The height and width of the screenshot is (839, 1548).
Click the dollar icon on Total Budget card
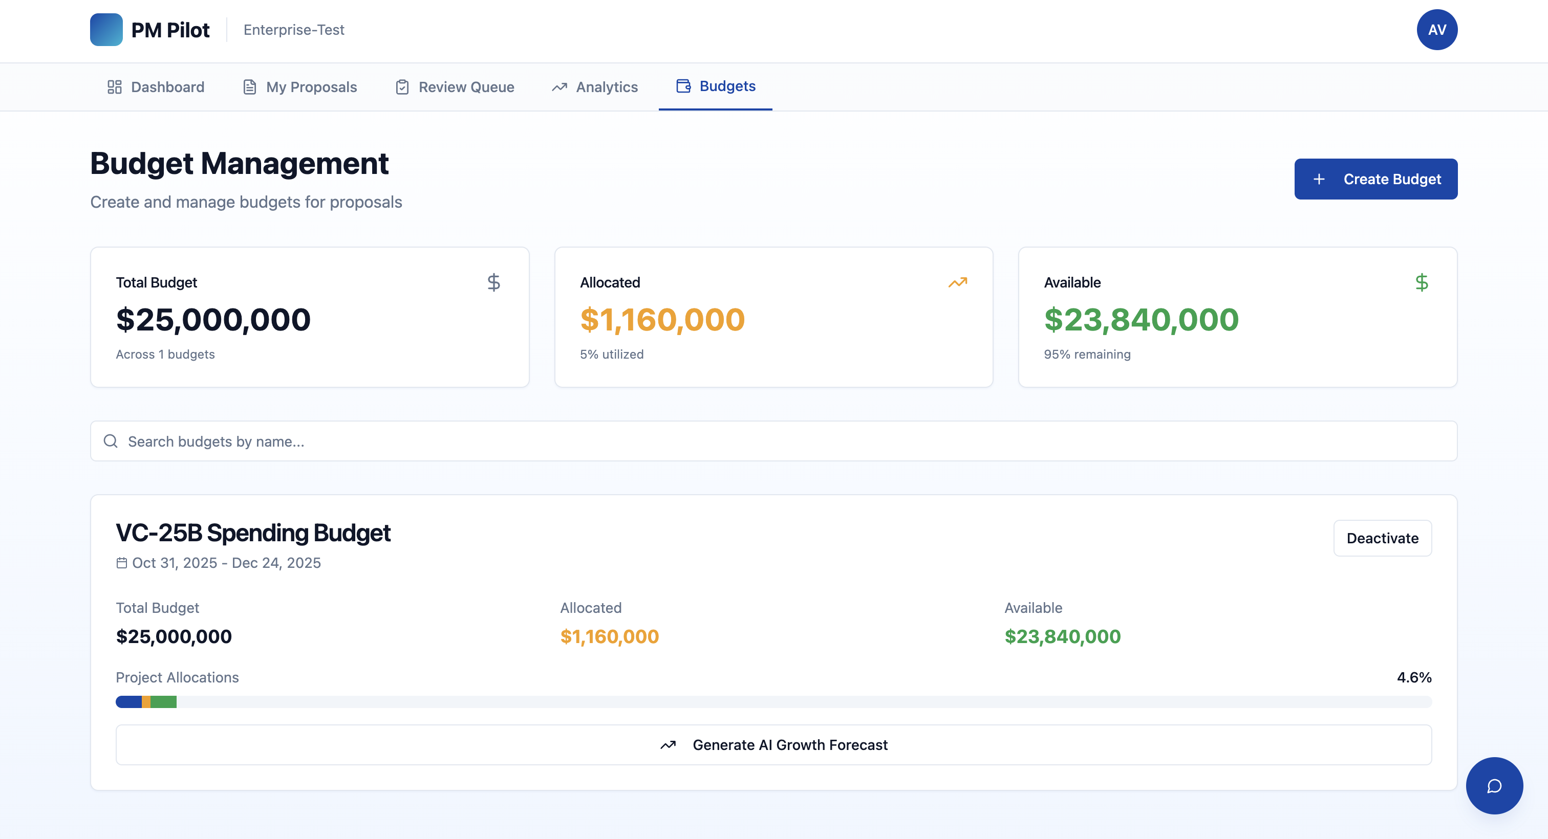point(493,282)
